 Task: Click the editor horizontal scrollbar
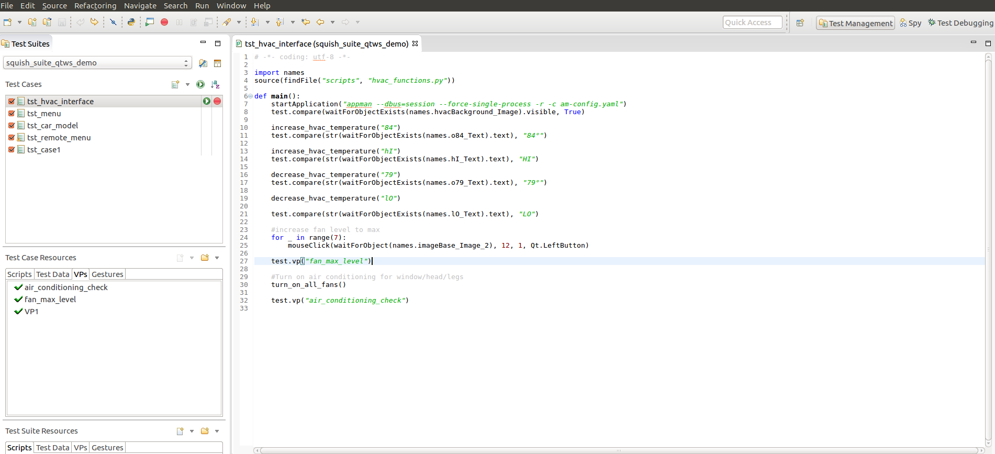click(x=618, y=450)
